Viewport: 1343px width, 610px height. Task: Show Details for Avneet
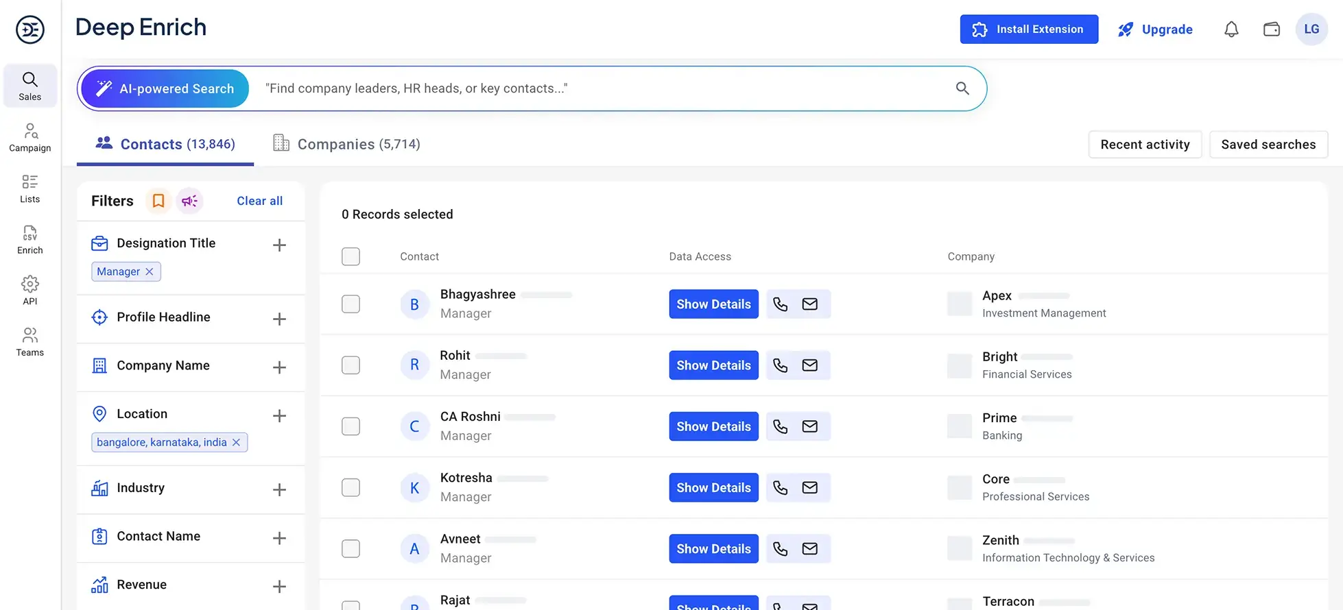pyautogui.click(x=713, y=548)
